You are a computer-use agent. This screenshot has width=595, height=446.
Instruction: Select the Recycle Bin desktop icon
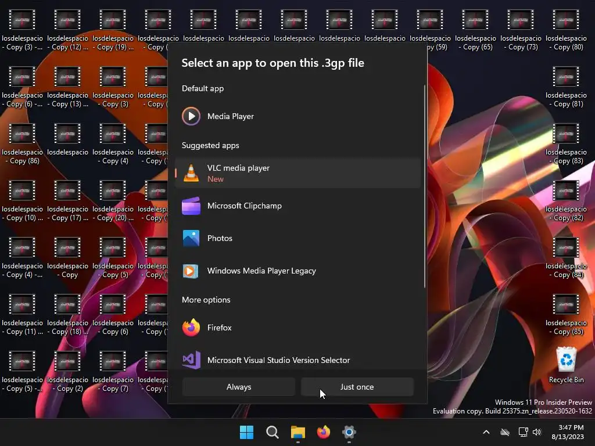(566, 365)
